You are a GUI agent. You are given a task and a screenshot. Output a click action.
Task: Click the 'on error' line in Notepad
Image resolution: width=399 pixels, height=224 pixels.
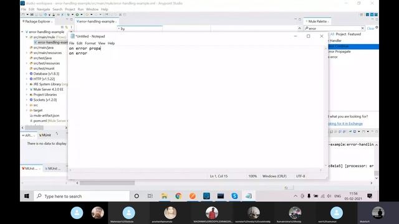pos(78,54)
